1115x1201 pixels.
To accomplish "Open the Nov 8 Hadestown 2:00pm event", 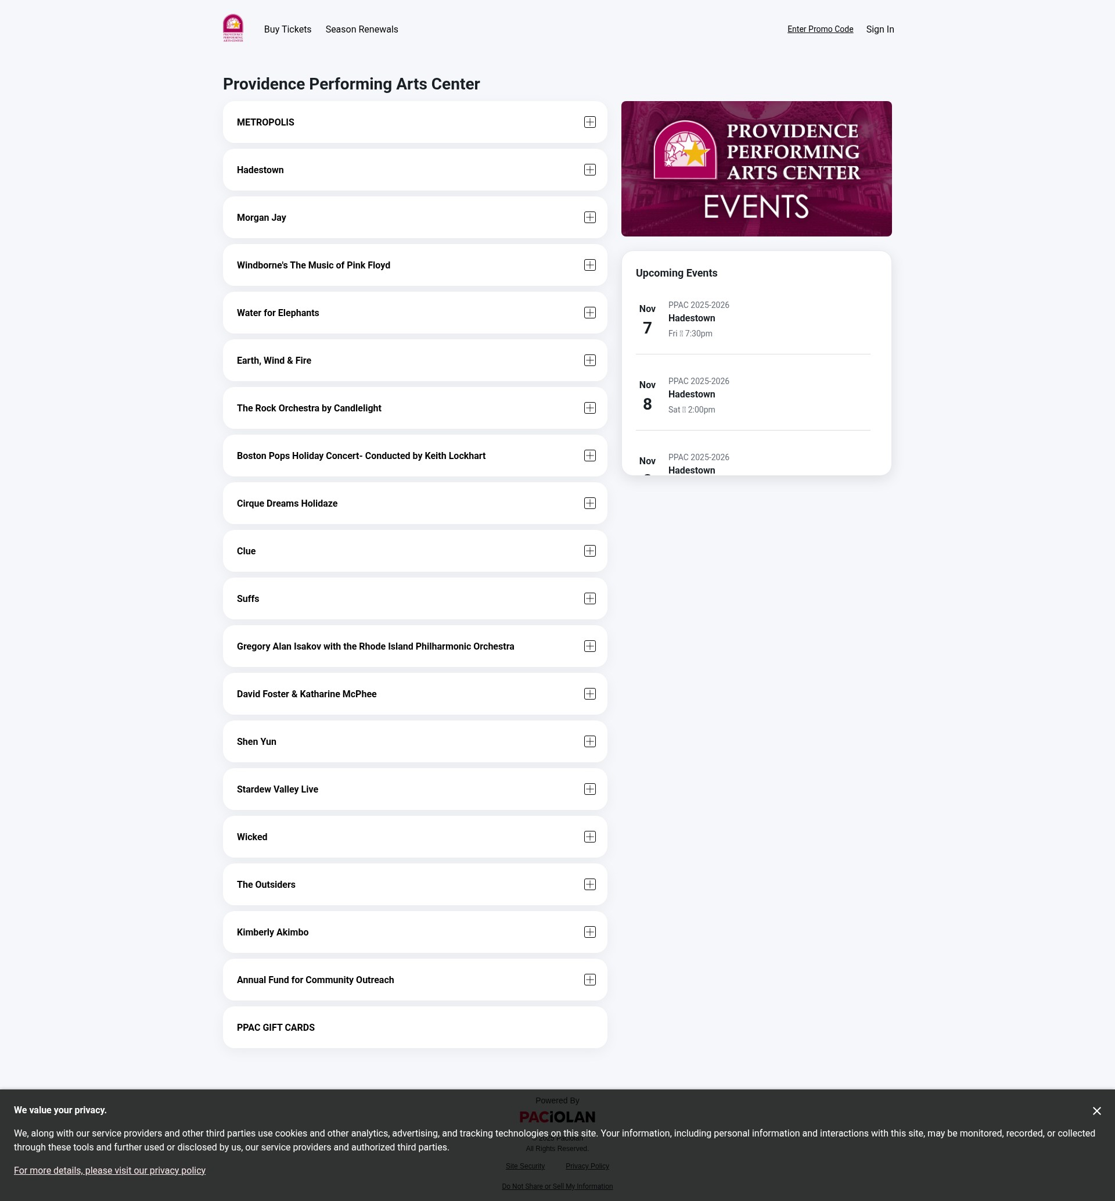I will click(x=753, y=395).
